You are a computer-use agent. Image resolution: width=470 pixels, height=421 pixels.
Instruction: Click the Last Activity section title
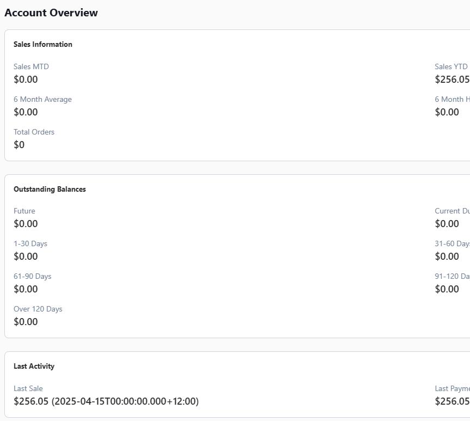click(34, 366)
